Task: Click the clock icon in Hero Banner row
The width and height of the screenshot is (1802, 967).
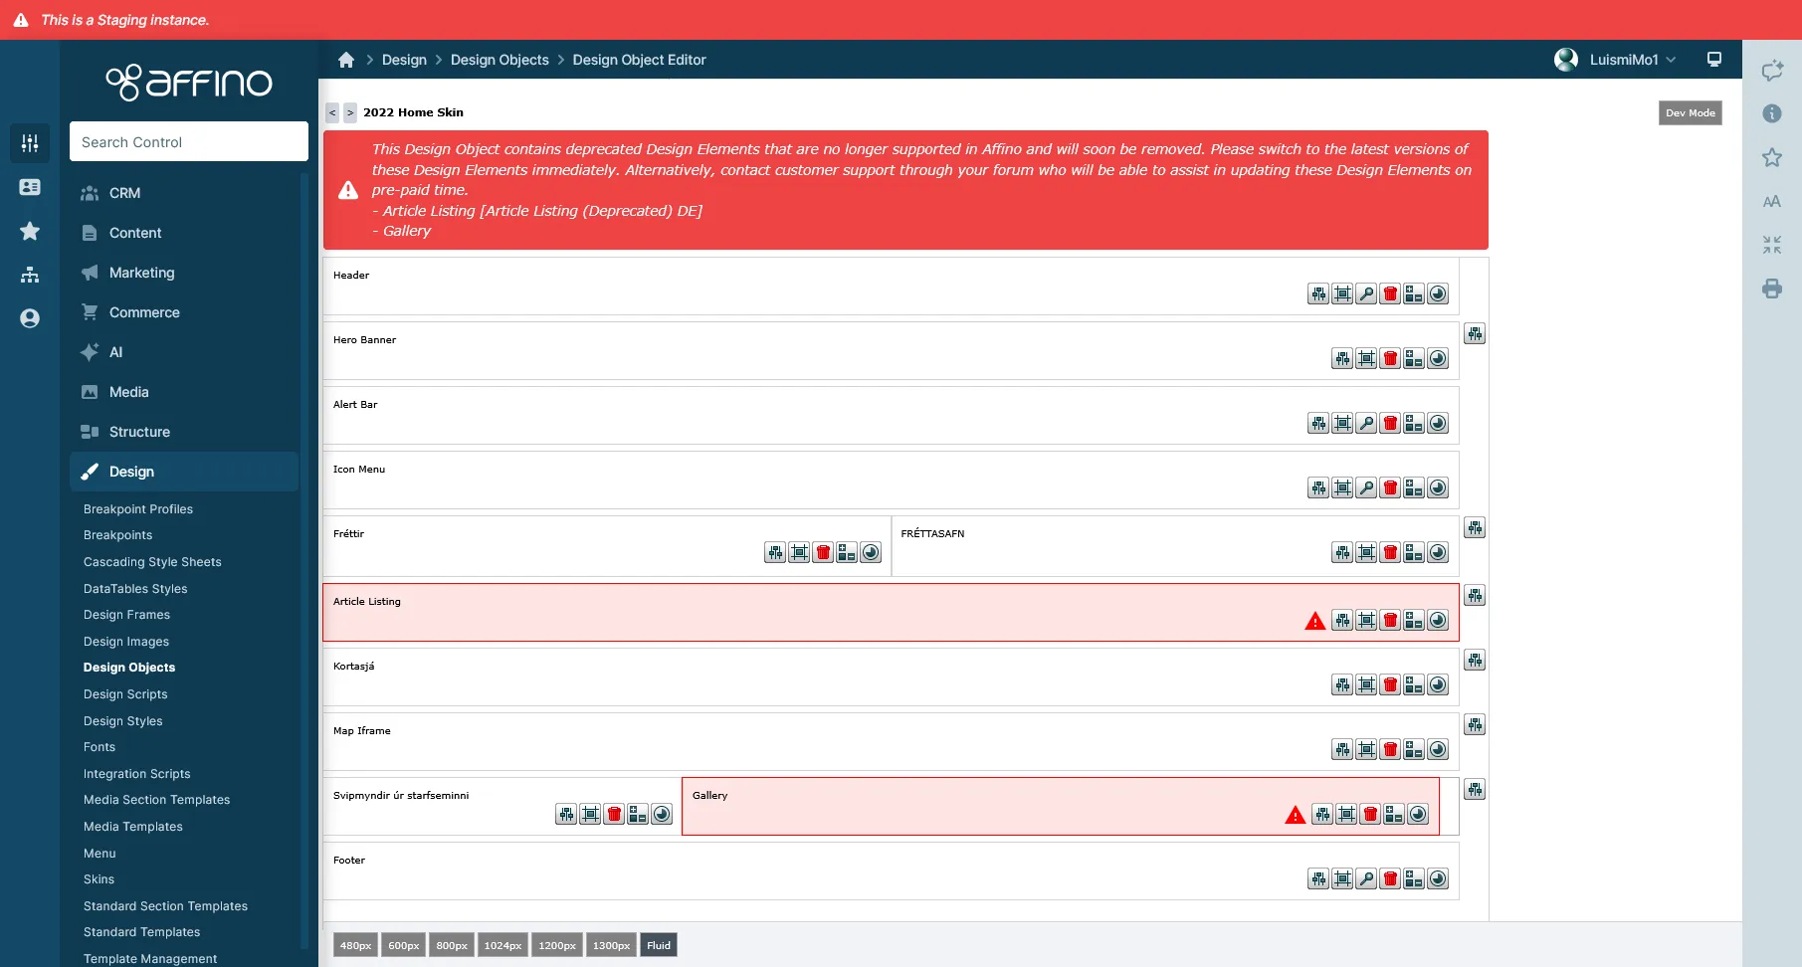Action: click(1438, 358)
